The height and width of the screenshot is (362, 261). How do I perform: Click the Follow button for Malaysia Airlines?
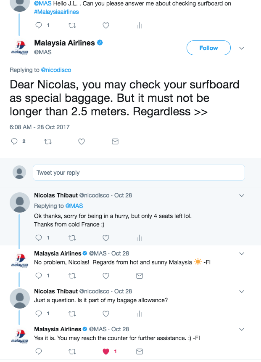coord(208,48)
